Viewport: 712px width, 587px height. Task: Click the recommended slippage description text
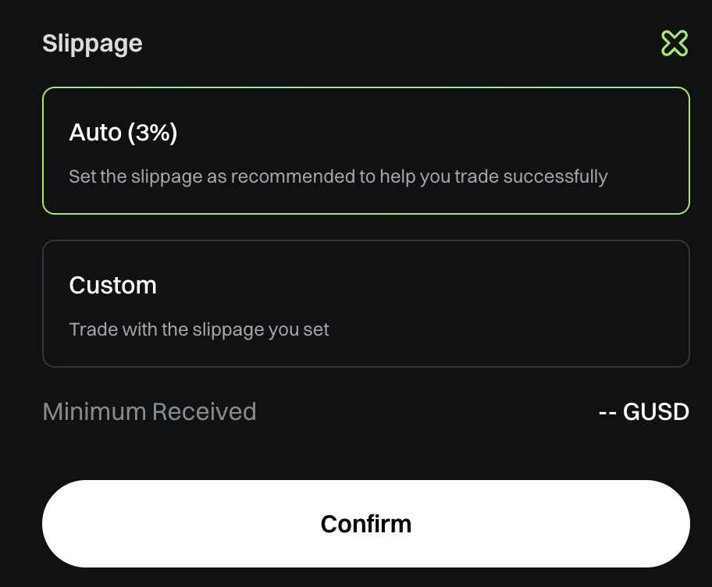click(337, 176)
